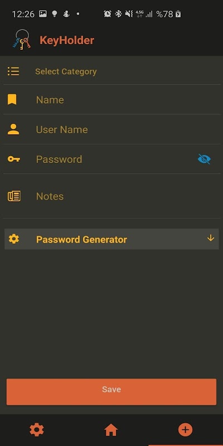Click the key icon beside Password
Viewport: 223px width, 446px height.
[x=13, y=159]
